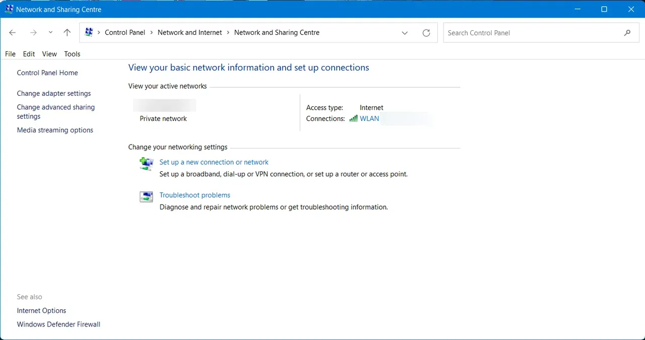Open Change advanced sharing settings
The height and width of the screenshot is (340, 645).
pos(55,112)
